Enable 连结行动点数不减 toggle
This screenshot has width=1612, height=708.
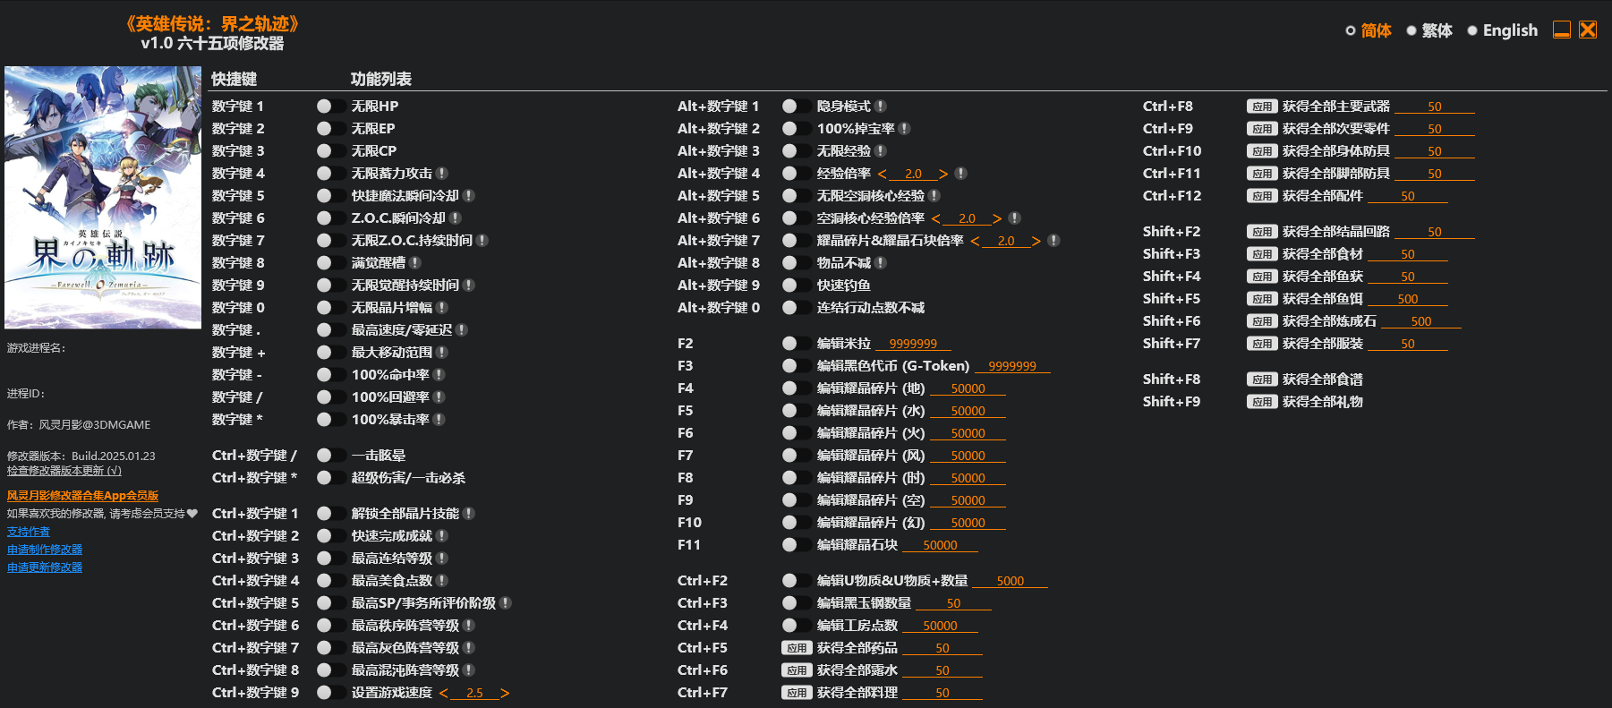(797, 308)
